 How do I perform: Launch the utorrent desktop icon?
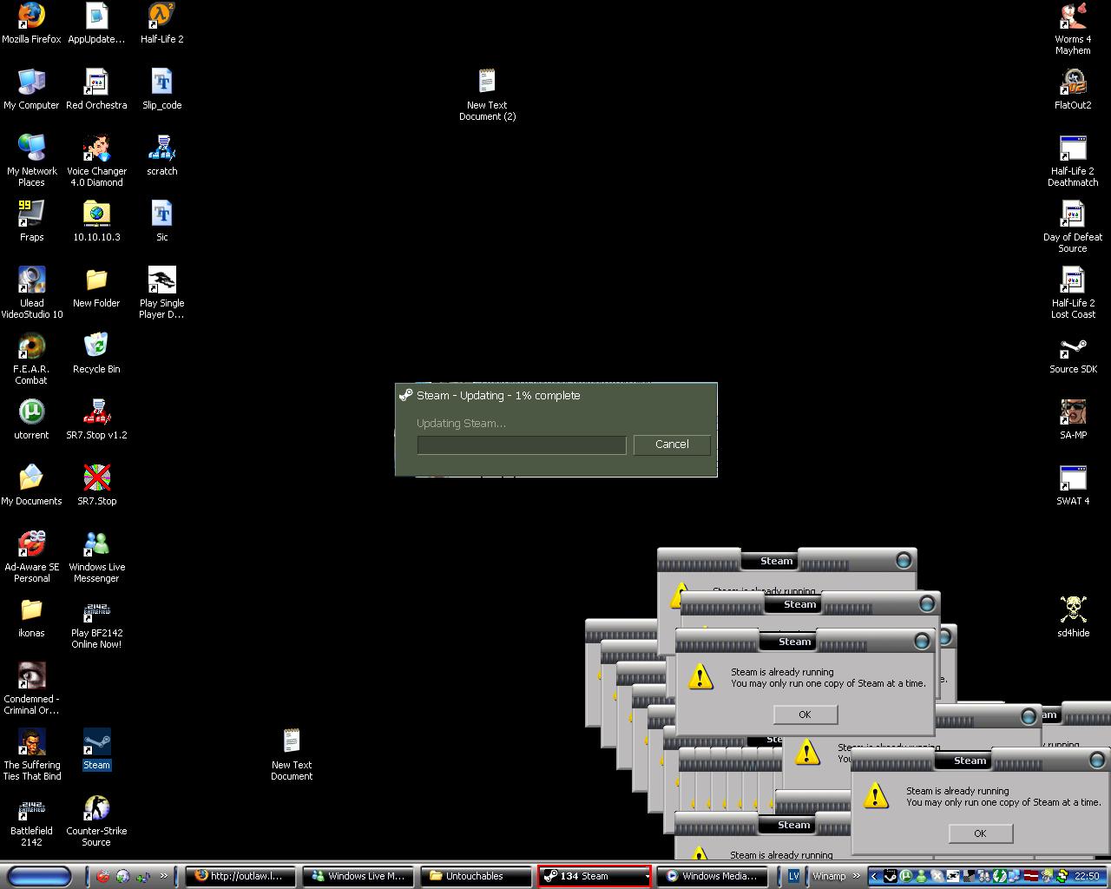click(31, 412)
